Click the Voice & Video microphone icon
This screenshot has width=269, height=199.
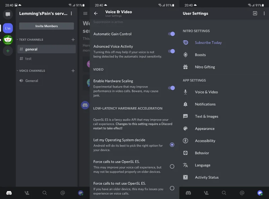coord(186,92)
